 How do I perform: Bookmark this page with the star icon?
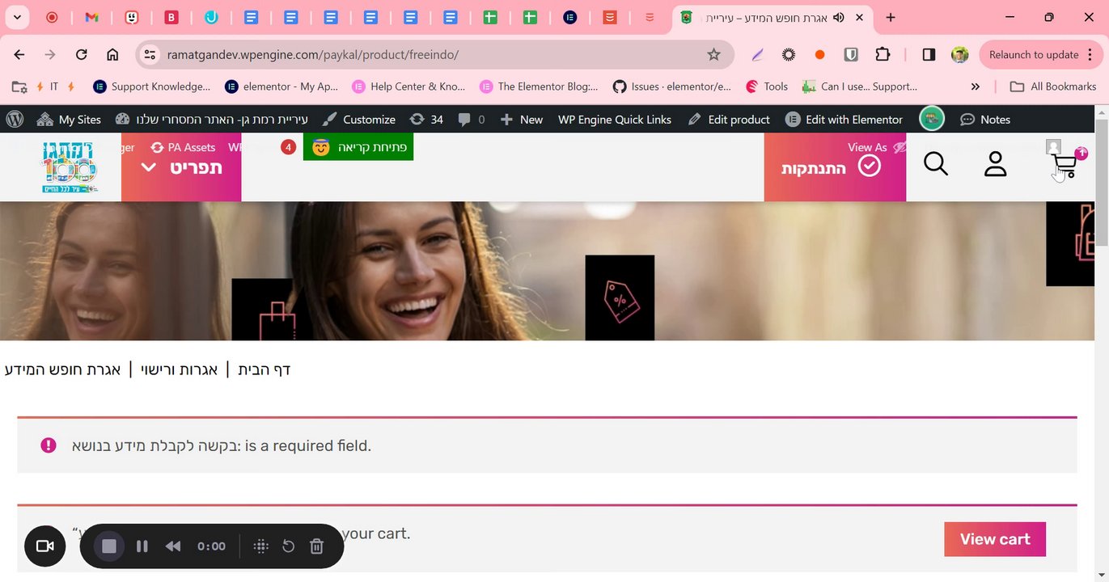click(x=713, y=54)
